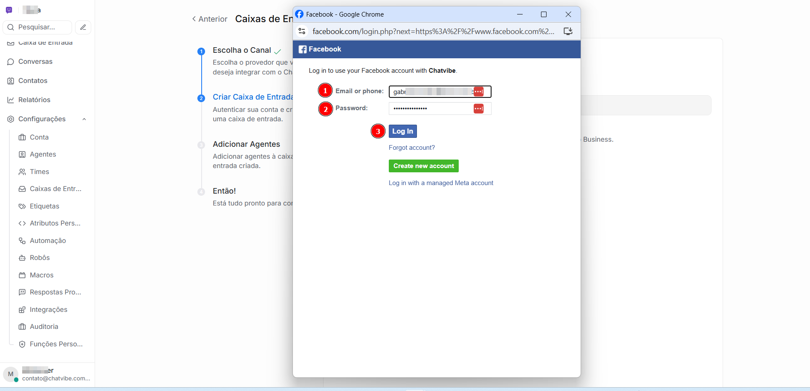The image size is (810, 391).
Task: Click the site information icon in the Facebook popup address bar
Action: pos(302,31)
